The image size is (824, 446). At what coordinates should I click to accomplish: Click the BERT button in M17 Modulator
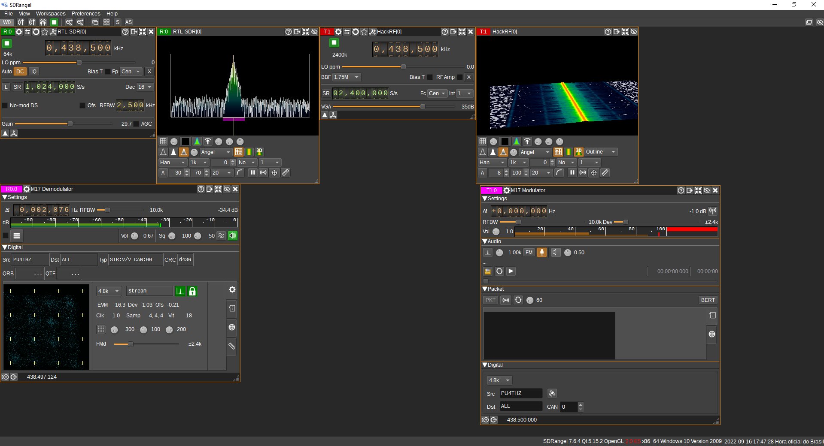(708, 300)
